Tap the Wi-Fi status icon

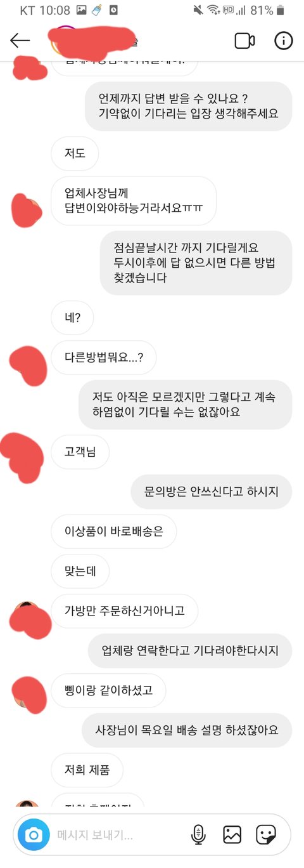(213, 10)
